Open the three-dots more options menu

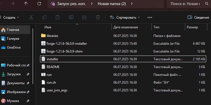tap(150, 17)
